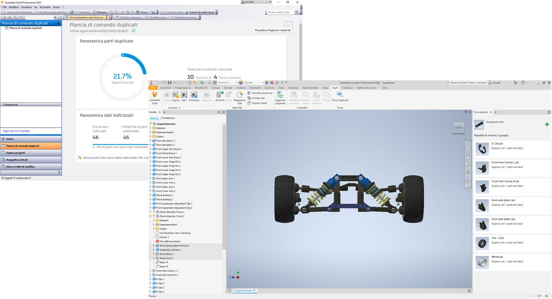Click the Orbit tool in the navigation bar
The width and height of the screenshot is (552, 299).
[x=468, y=173]
